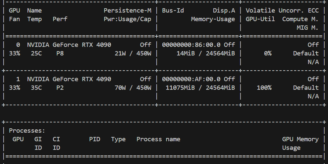Image resolution: width=328 pixels, height=164 pixels.
Task: Click the "GPU Memory" column header
Action: point(301,139)
